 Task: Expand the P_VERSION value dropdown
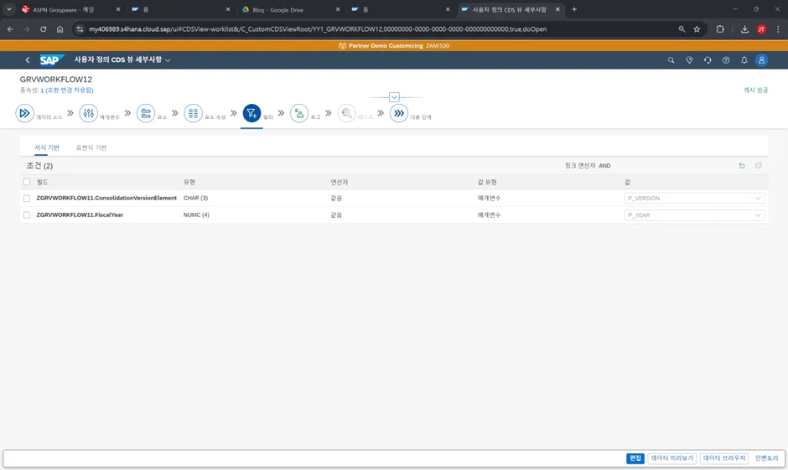click(758, 199)
